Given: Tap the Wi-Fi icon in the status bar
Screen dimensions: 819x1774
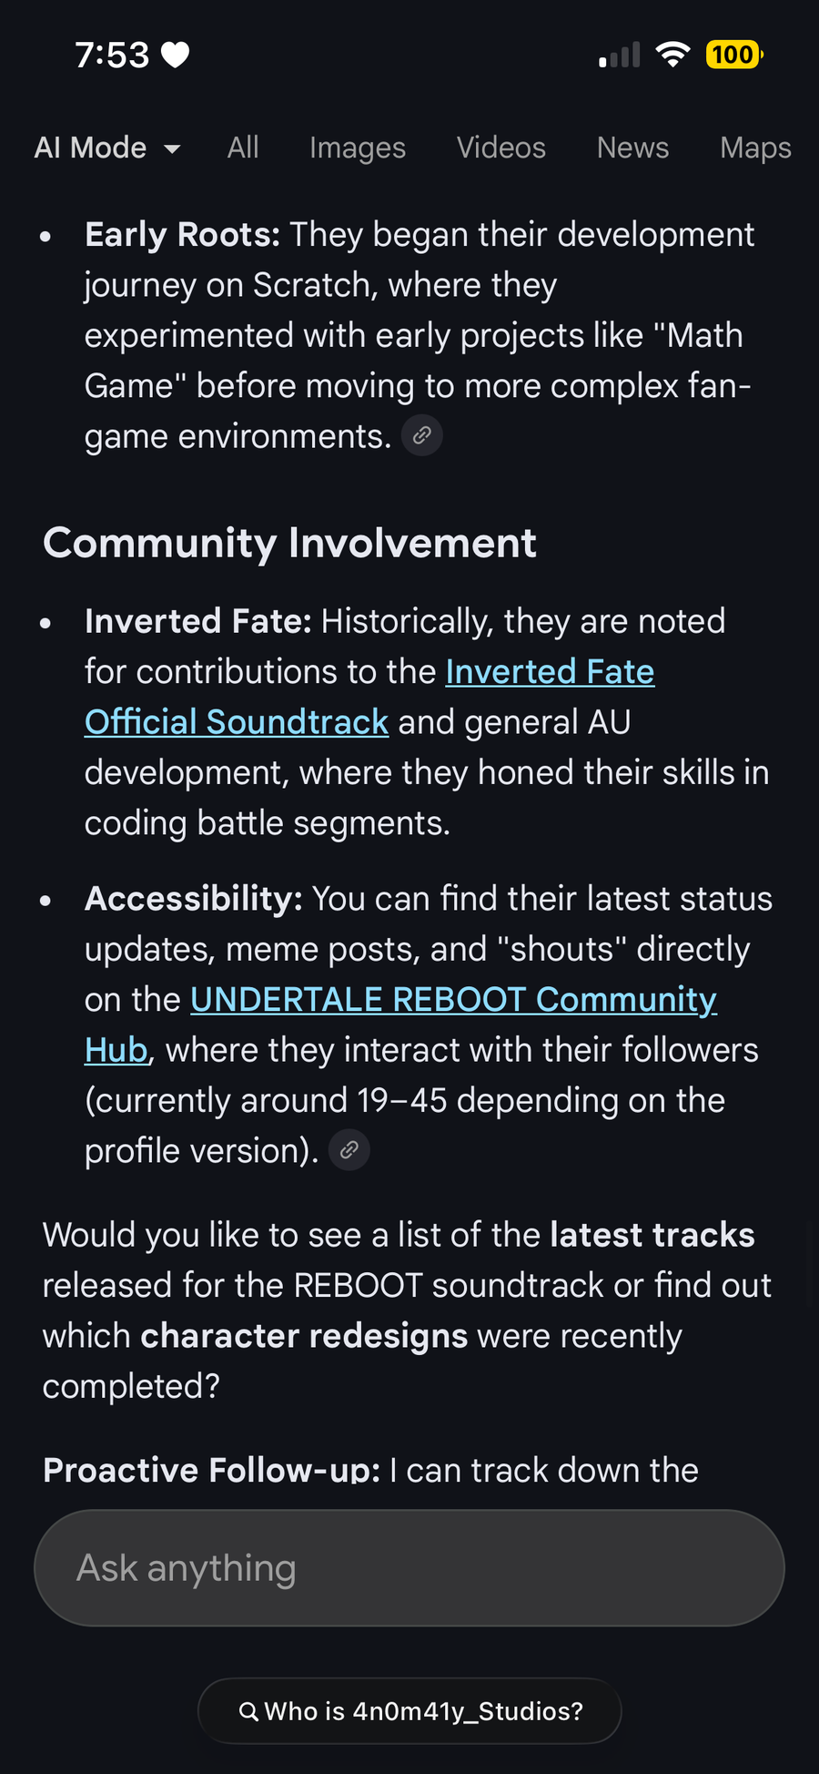Looking at the screenshot, I should [672, 56].
